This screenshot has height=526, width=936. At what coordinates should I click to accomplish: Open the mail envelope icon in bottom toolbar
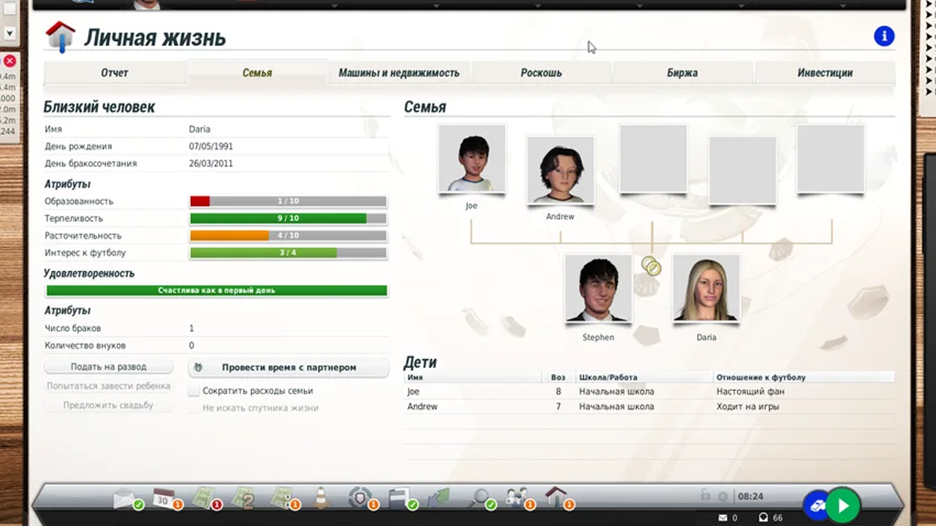tap(125, 499)
